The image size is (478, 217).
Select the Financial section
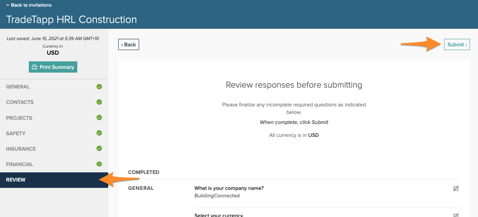coord(20,164)
